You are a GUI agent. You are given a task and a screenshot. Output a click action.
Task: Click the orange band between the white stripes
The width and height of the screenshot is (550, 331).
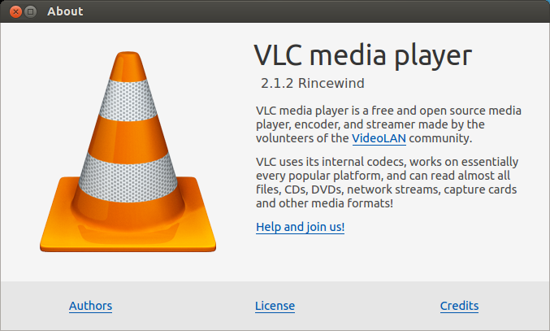click(128, 138)
